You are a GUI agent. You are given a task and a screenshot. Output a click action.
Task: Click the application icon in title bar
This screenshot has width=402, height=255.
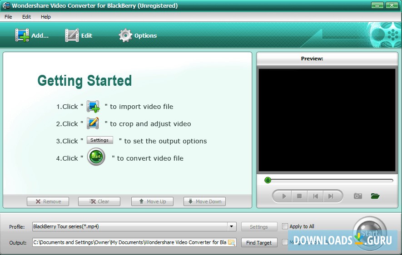point(6,5)
